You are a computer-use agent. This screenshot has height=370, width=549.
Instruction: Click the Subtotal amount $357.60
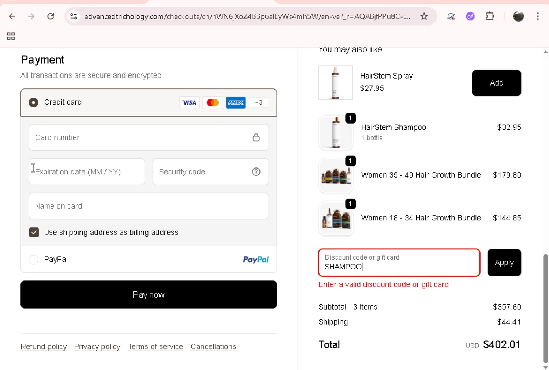pyautogui.click(x=507, y=307)
